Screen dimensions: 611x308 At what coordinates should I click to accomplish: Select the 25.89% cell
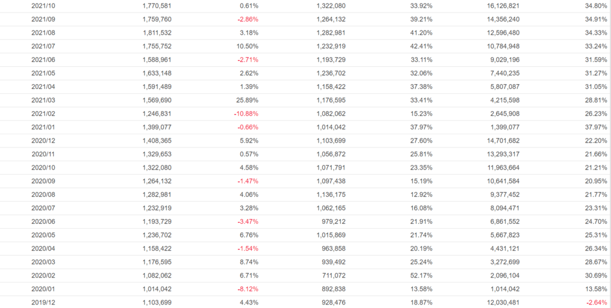pos(247,100)
